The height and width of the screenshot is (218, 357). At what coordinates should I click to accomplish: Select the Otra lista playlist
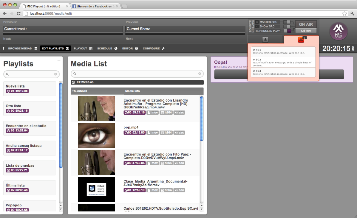point(30,108)
